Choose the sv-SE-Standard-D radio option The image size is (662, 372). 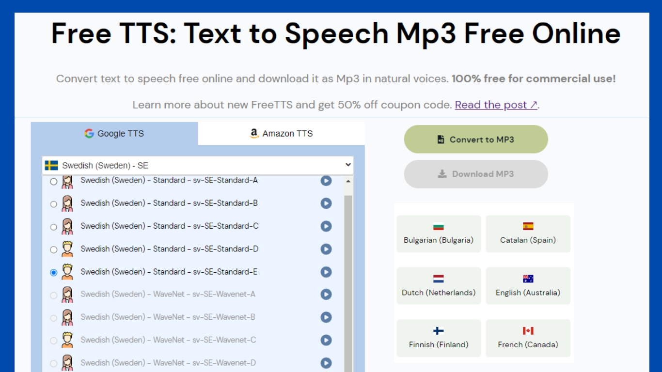(x=54, y=249)
